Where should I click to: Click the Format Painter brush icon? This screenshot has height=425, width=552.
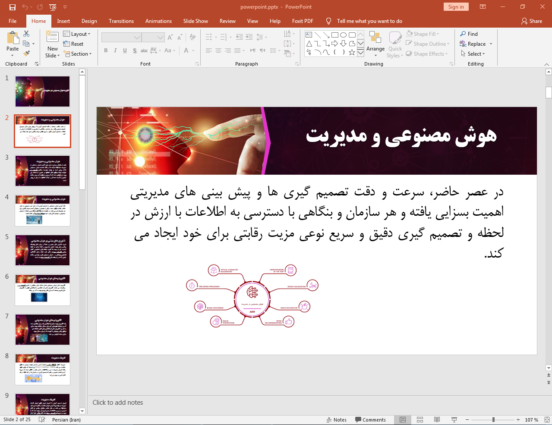click(26, 54)
